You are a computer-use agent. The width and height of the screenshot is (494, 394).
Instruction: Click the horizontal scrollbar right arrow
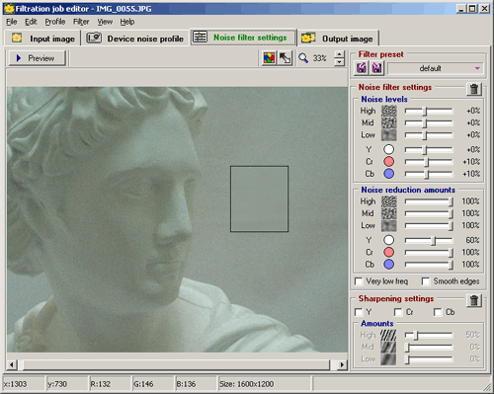pos(342,364)
